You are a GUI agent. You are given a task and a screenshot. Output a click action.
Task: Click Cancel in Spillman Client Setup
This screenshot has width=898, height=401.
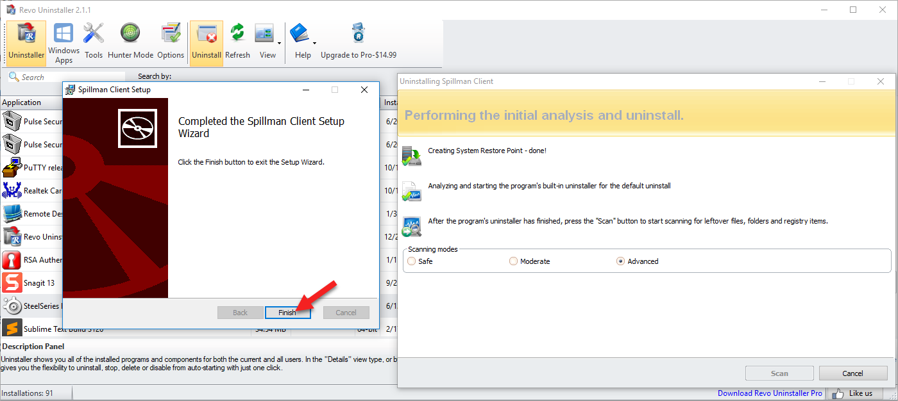click(346, 313)
